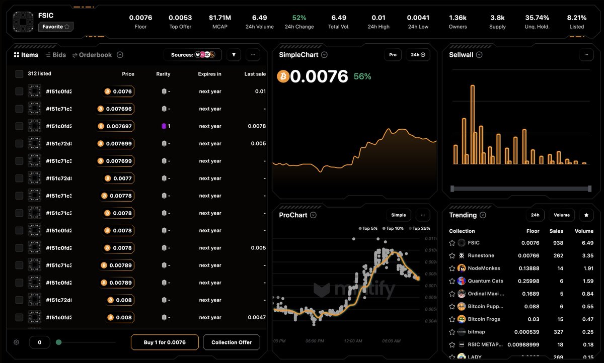Check the box for the item priced 0.007697
Viewport: 604px width, 363px height.
(19, 126)
